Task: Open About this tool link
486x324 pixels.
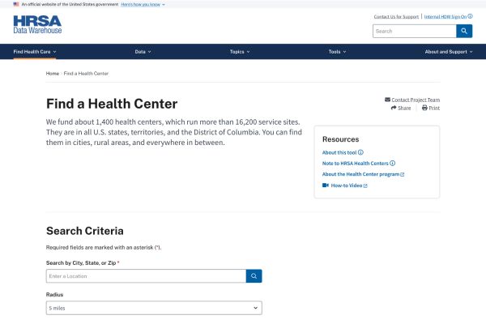Action: pyautogui.click(x=339, y=152)
